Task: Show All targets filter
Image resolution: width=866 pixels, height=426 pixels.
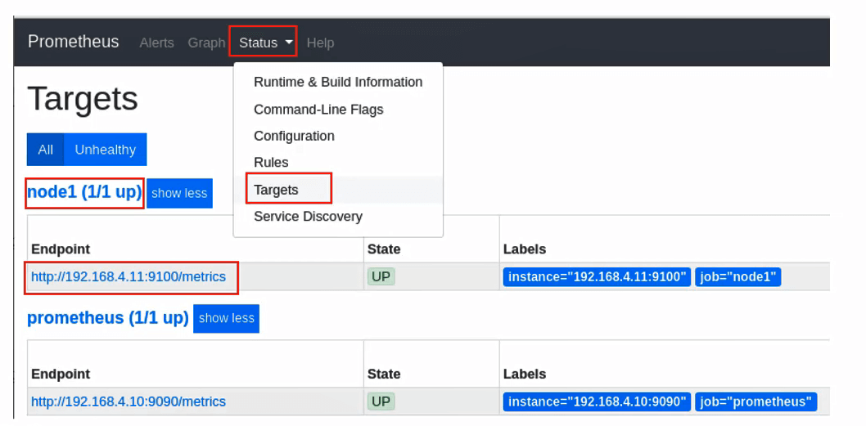Action: pos(45,150)
